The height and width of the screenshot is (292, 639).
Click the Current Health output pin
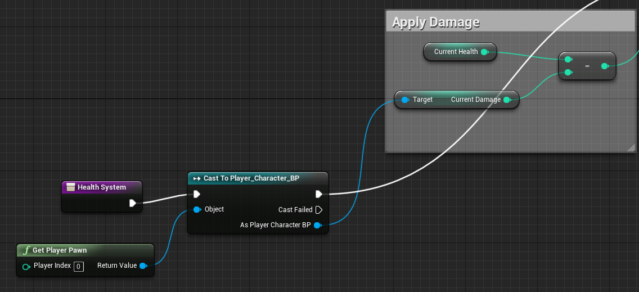coord(485,52)
